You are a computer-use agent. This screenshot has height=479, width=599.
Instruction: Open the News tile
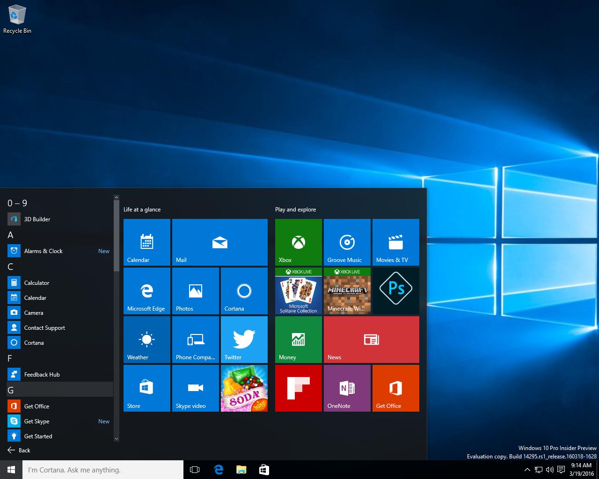click(372, 340)
